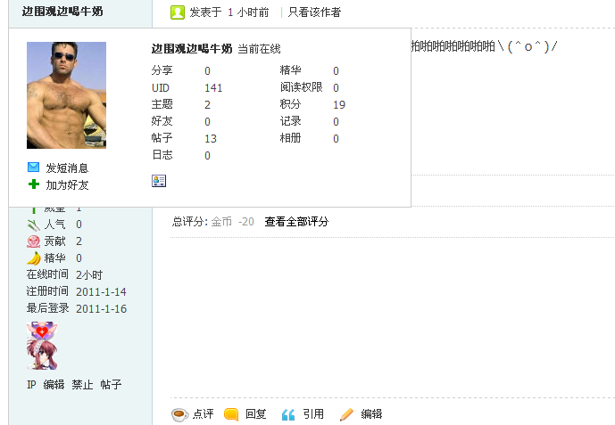The height and width of the screenshot is (425, 615).
Task: Open 相册 entry in profile popup
Action: click(291, 138)
